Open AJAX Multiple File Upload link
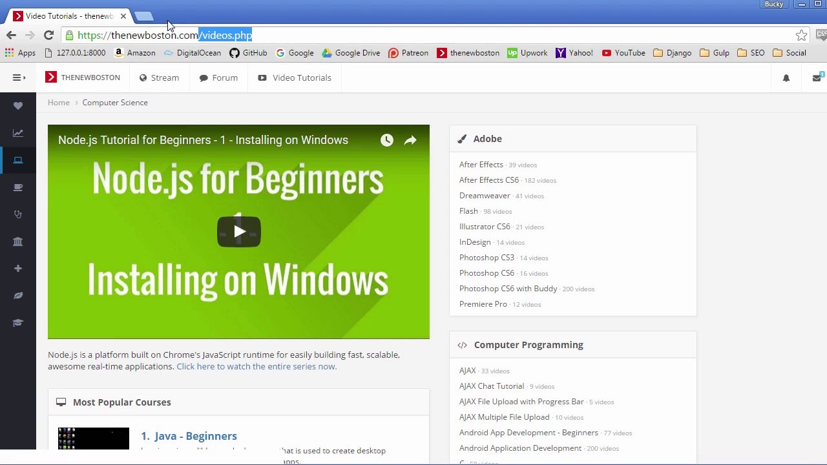 [x=504, y=417]
